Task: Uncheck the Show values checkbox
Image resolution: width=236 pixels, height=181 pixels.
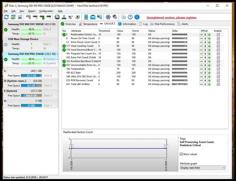Action: [181, 154]
